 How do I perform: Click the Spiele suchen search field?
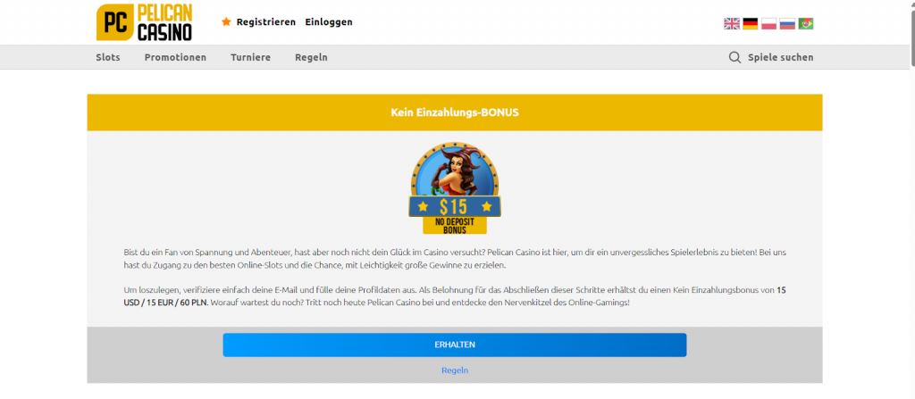[x=780, y=57]
